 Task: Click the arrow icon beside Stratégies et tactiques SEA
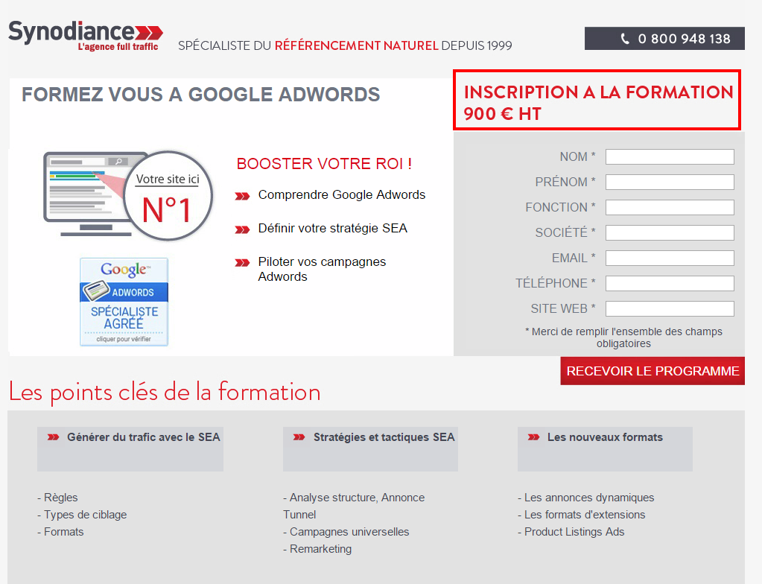pos(299,437)
